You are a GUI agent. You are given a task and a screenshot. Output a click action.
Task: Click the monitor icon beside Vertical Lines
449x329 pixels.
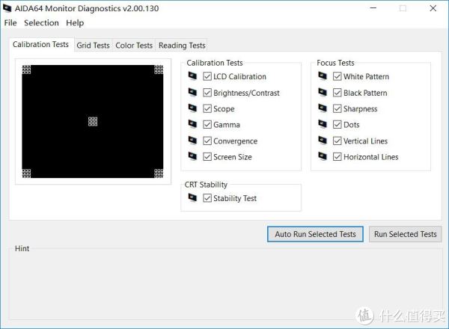(323, 140)
